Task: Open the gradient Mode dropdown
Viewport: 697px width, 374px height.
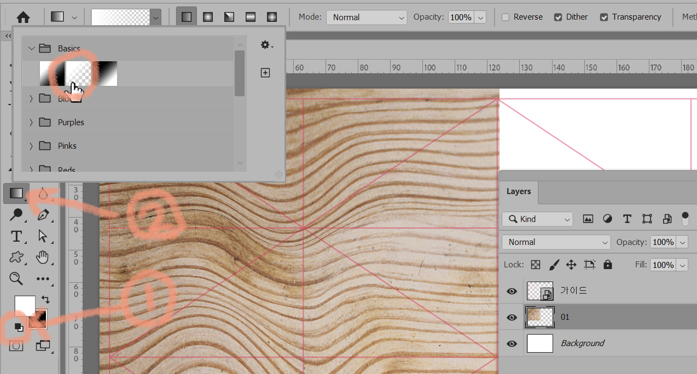Action: [367, 17]
